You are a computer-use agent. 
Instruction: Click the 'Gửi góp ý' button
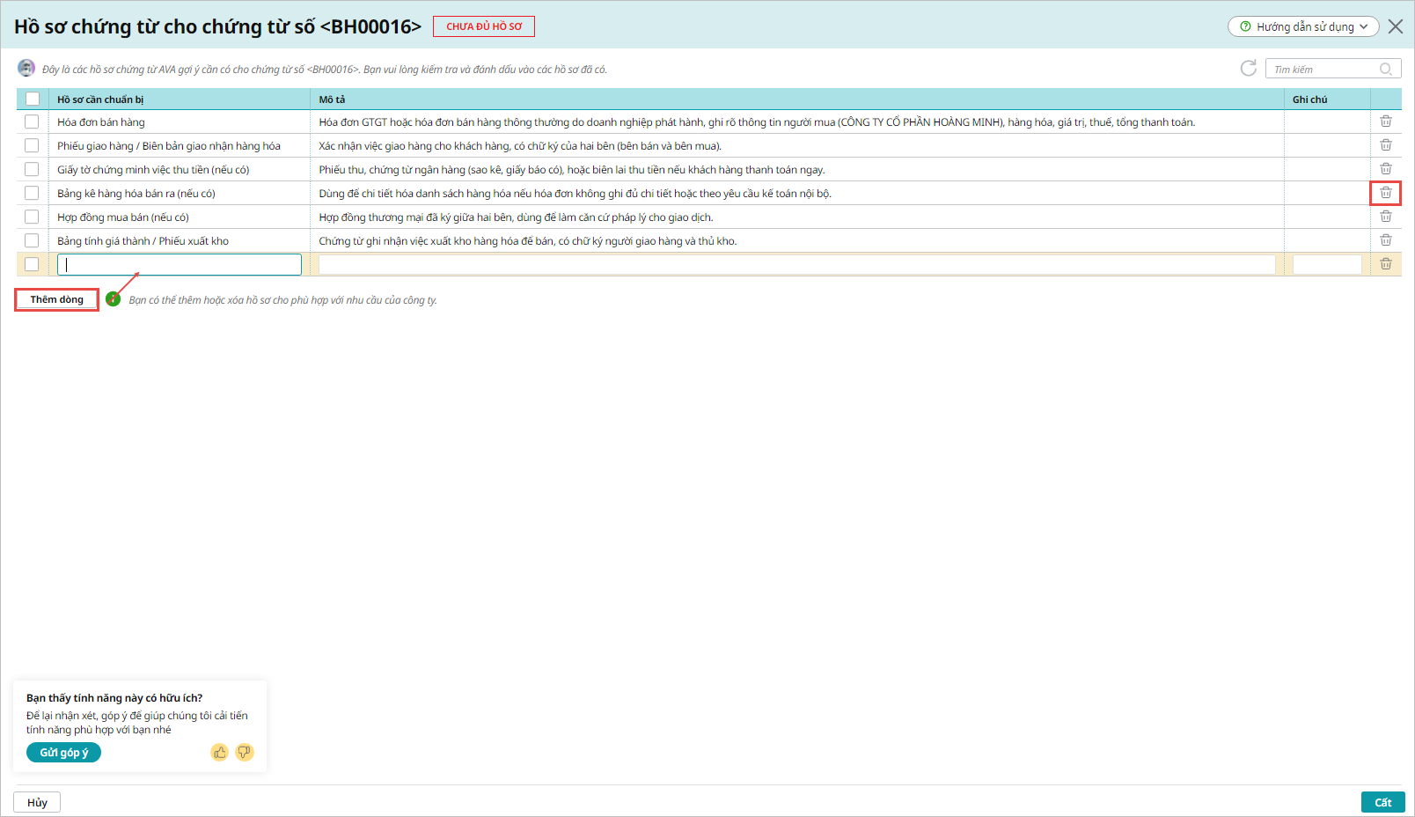pyautogui.click(x=63, y=753)
